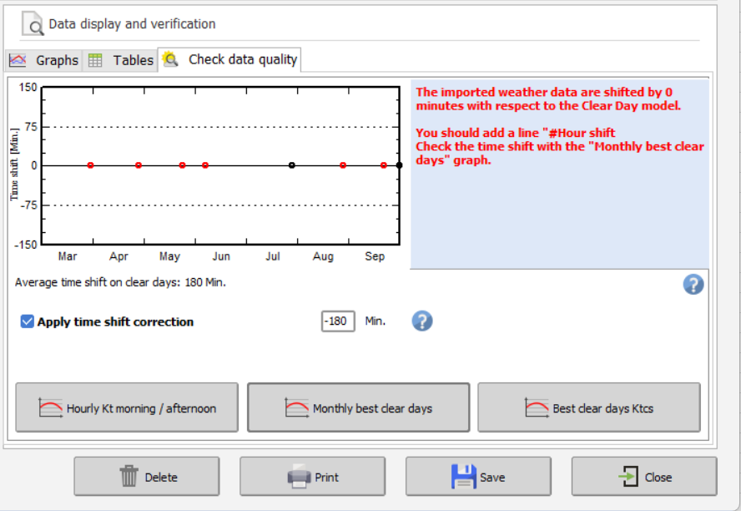
Task: Click the red data point in September
Action: pyautogui.click(x=384, y=165)
